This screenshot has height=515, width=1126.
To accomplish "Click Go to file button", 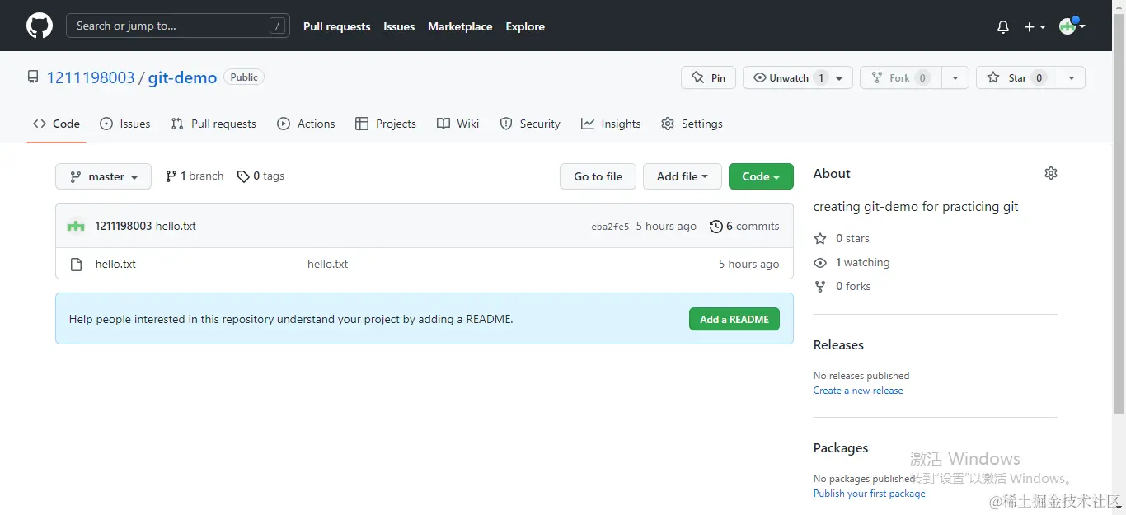I will (x=598, y=176).
